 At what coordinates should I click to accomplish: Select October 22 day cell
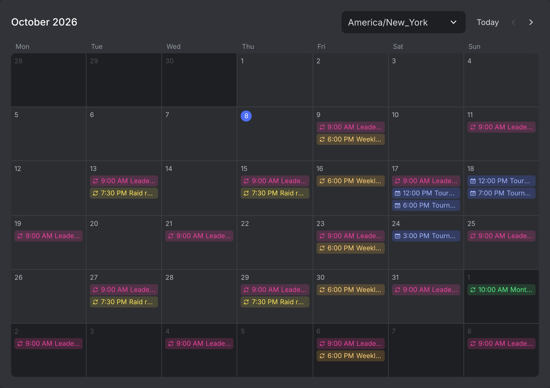275,243
